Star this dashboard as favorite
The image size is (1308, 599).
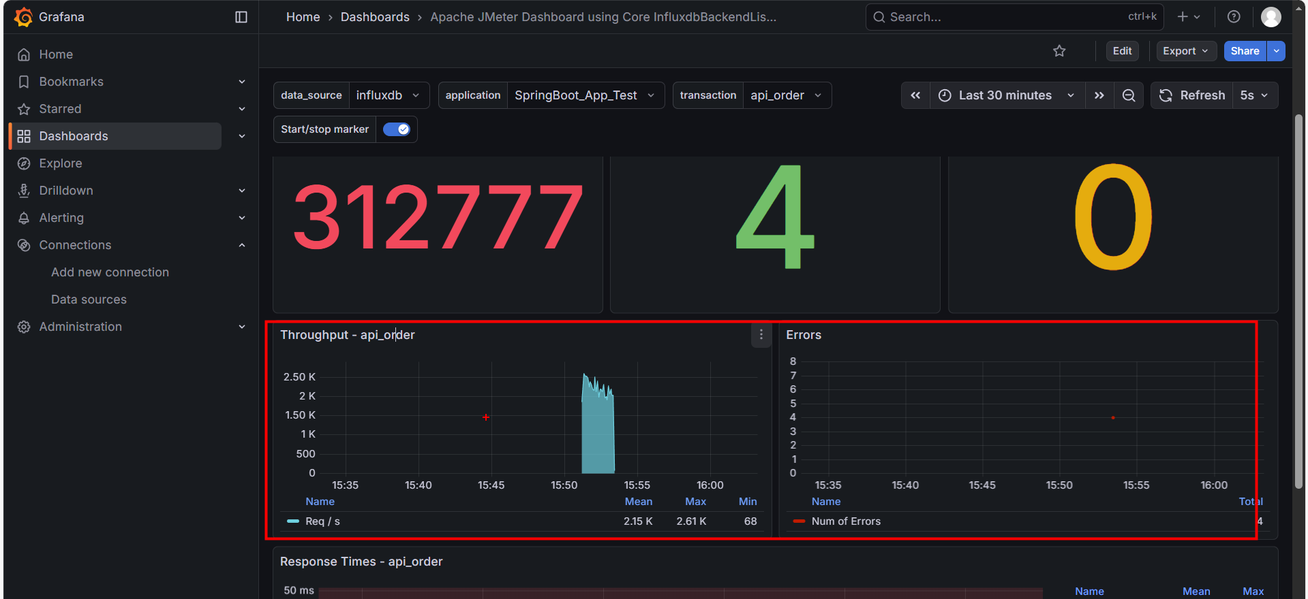pos(1059,51)
